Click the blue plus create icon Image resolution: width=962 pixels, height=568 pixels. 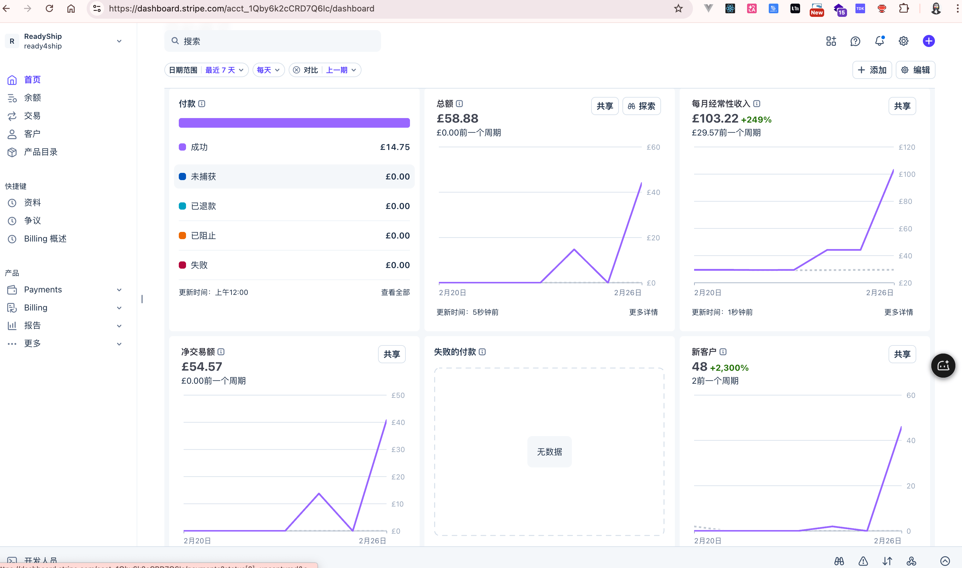pos(929,41)
